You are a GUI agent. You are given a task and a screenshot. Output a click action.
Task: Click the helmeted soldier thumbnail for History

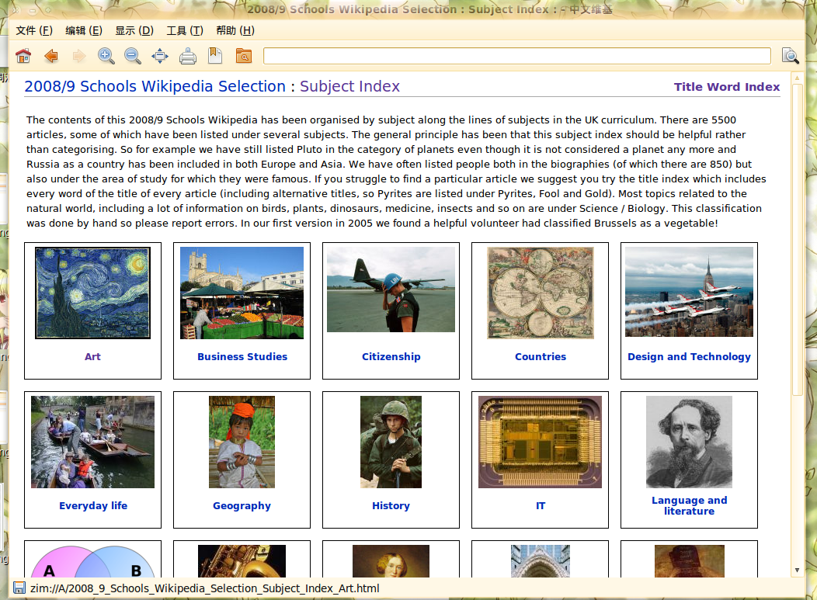[391, 442]
